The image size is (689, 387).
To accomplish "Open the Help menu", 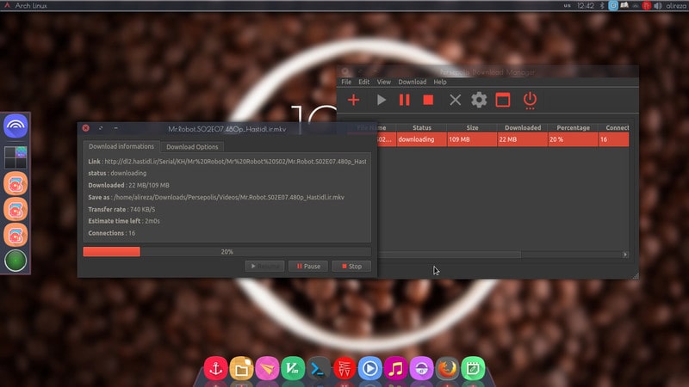I will [x=440, y=82].
